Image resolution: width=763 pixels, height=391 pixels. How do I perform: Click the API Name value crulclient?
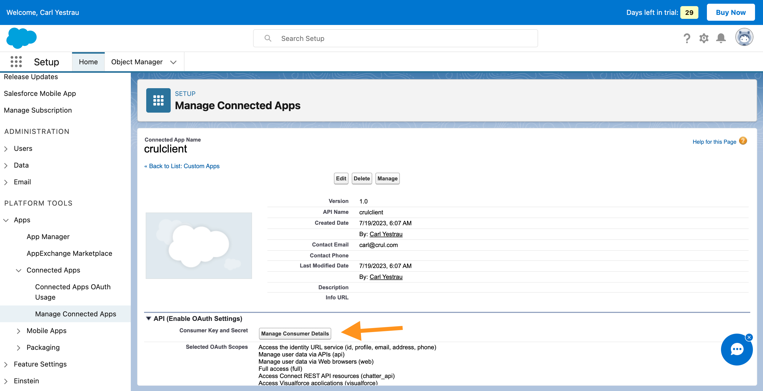click(371, 212)
